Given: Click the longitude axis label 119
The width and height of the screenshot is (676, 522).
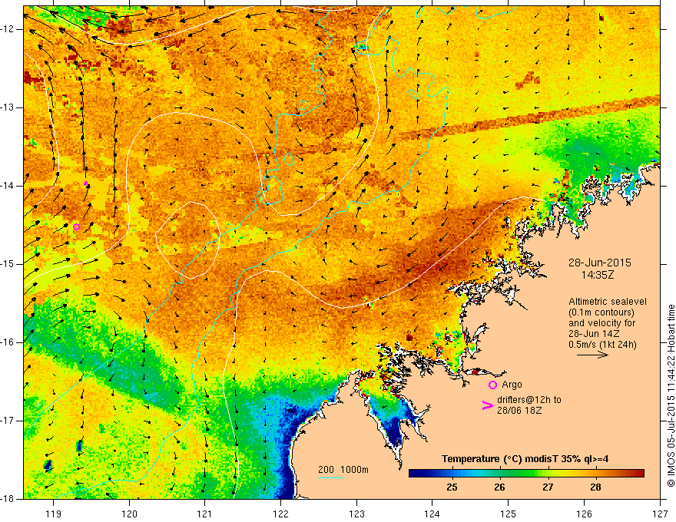Looking at the screenshot, I should 54,514.
